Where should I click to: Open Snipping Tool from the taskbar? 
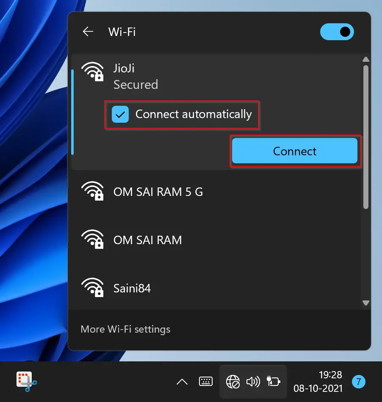(x=26, y=382)
